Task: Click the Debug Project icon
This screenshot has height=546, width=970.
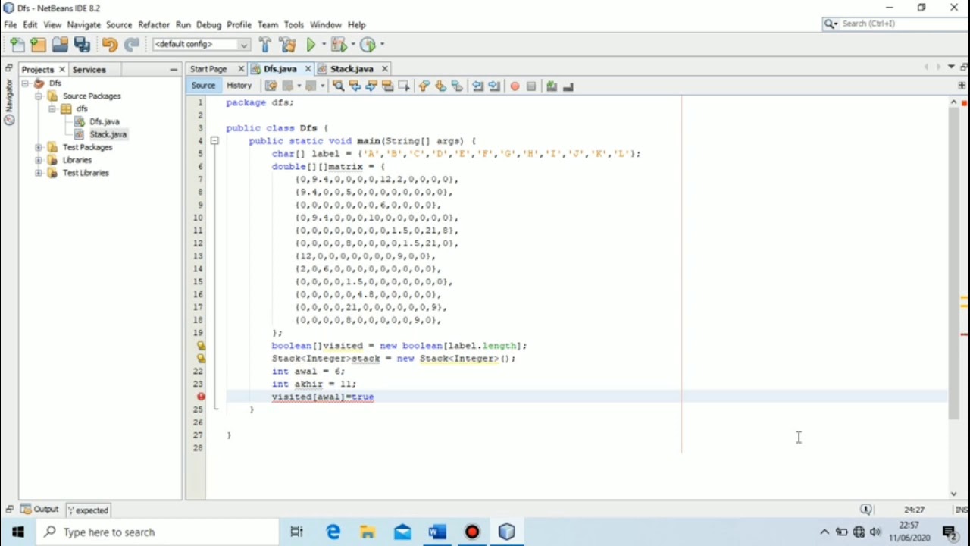Action: click(x=338, y=45)
